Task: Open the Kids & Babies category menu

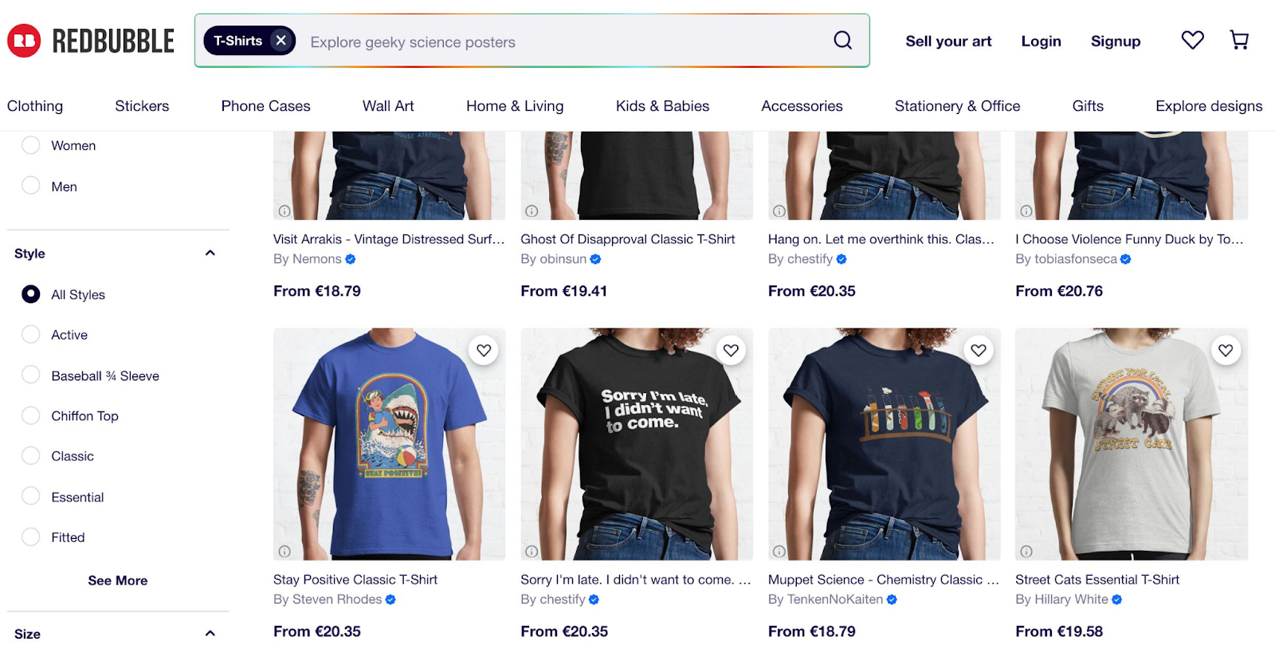Action: coord(662,105)
